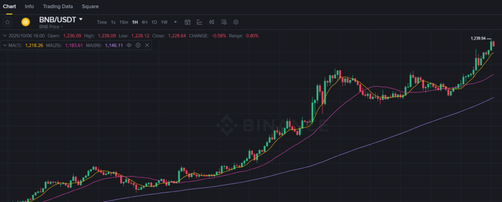Collapse the OHLC data row
Image resolution: width=502 pixels, height=202 pixels.
click(x=5, y=36)
